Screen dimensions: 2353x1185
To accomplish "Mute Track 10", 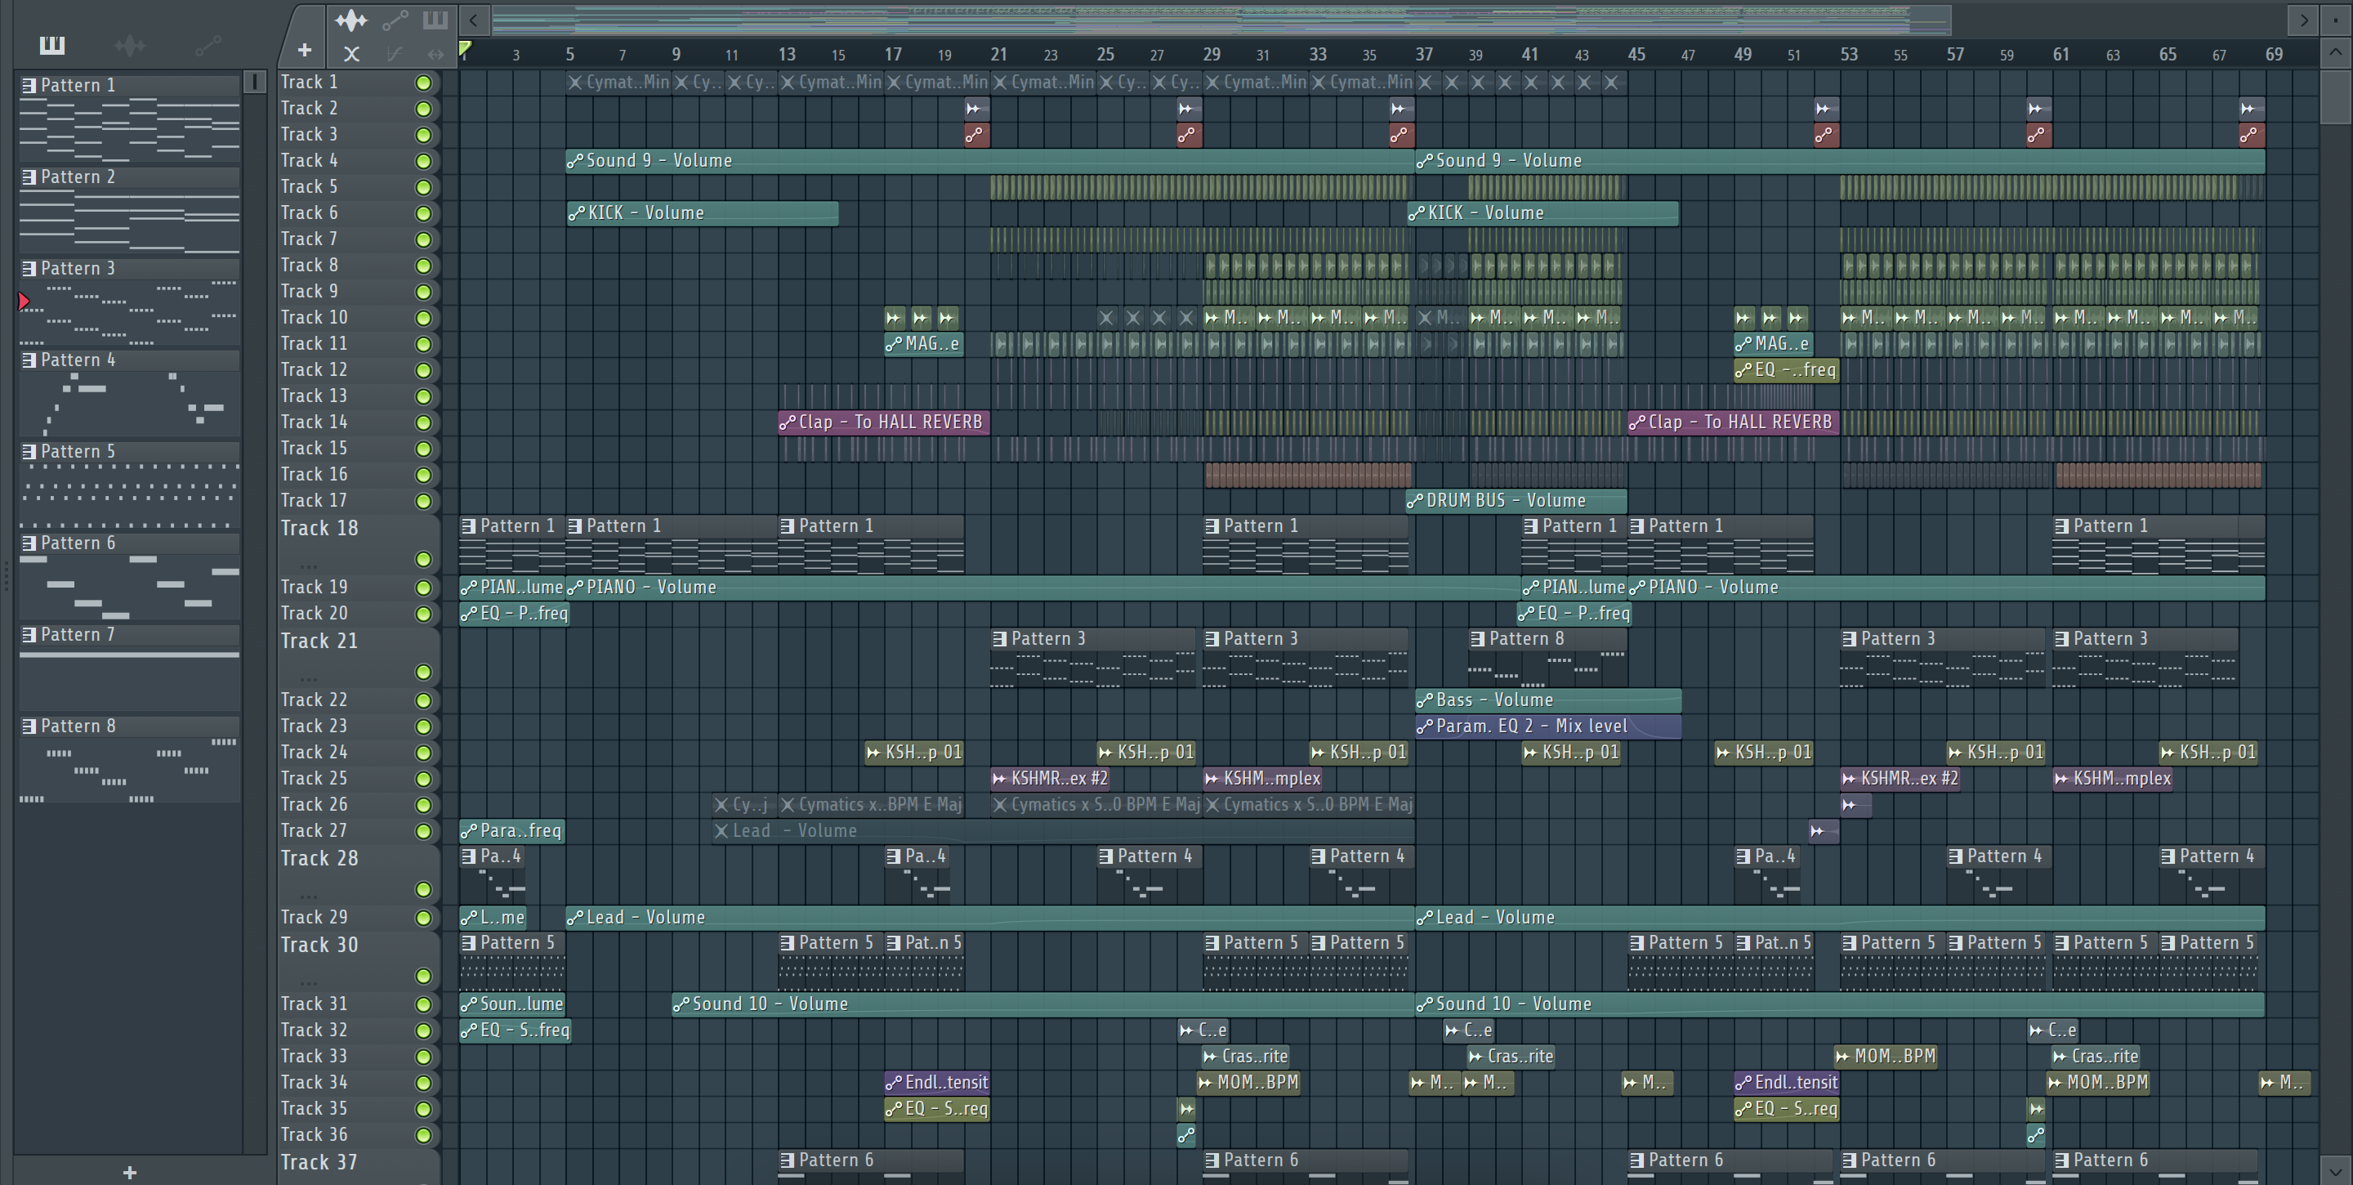I will click(x=423, y=319).
